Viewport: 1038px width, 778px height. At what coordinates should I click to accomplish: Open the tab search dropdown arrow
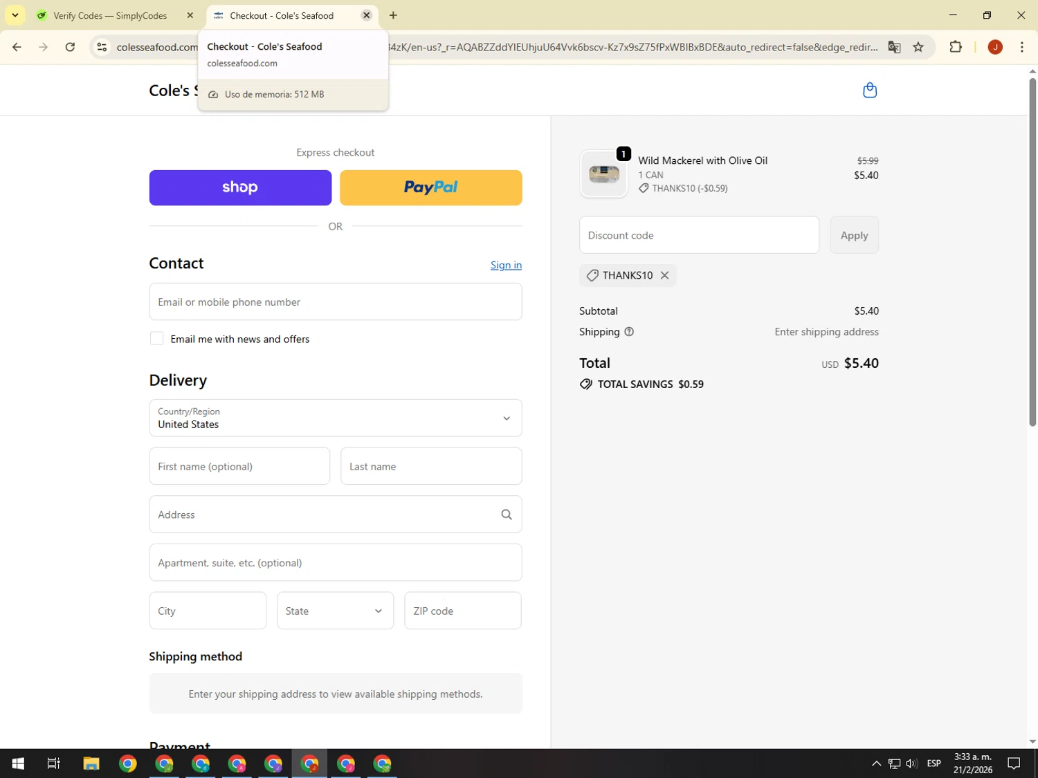click(x=15, y=15)
